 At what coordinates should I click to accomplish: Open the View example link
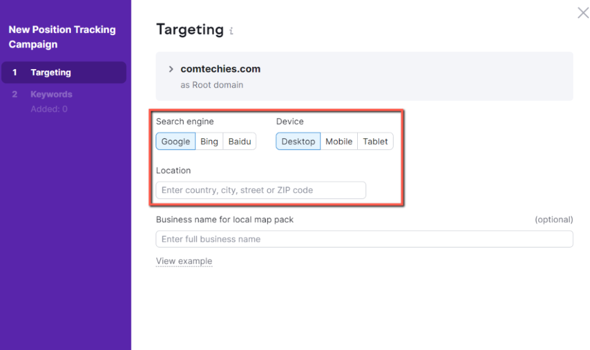[x=184, y=261]
